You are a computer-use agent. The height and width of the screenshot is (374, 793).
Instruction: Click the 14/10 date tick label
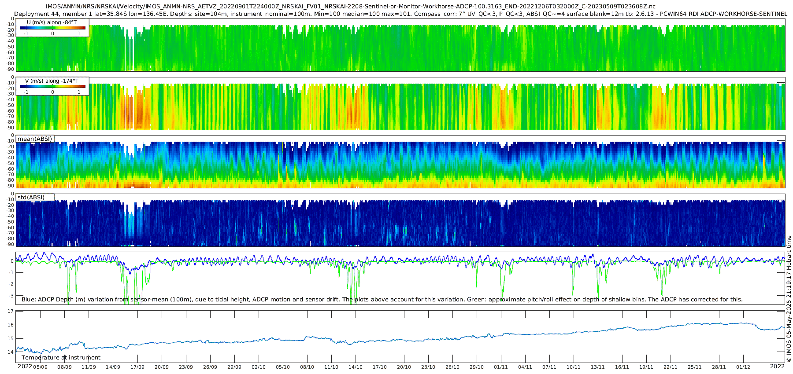[x=356, y=367]
